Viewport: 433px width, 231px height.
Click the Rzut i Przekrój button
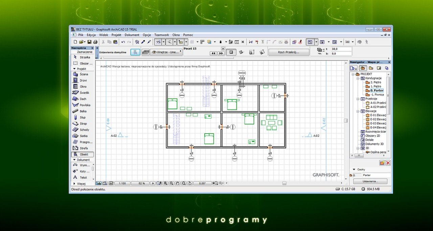click(x=289, y=52)
